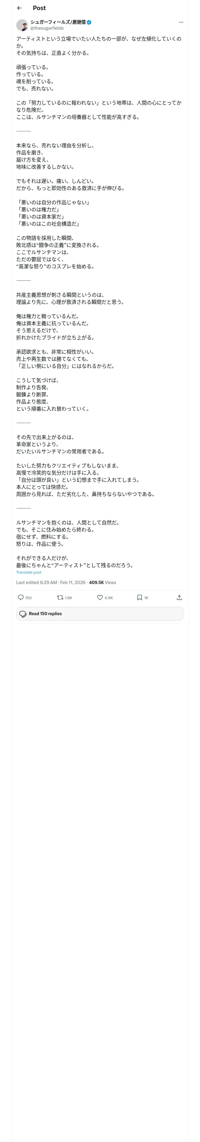200x1142 pixels.
Task: Open the three-dot more options menu
Action: coord(180,22)
